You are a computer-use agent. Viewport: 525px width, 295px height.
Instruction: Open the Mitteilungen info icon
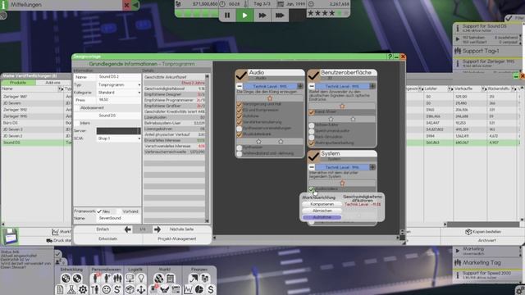[x=4, y=5]
